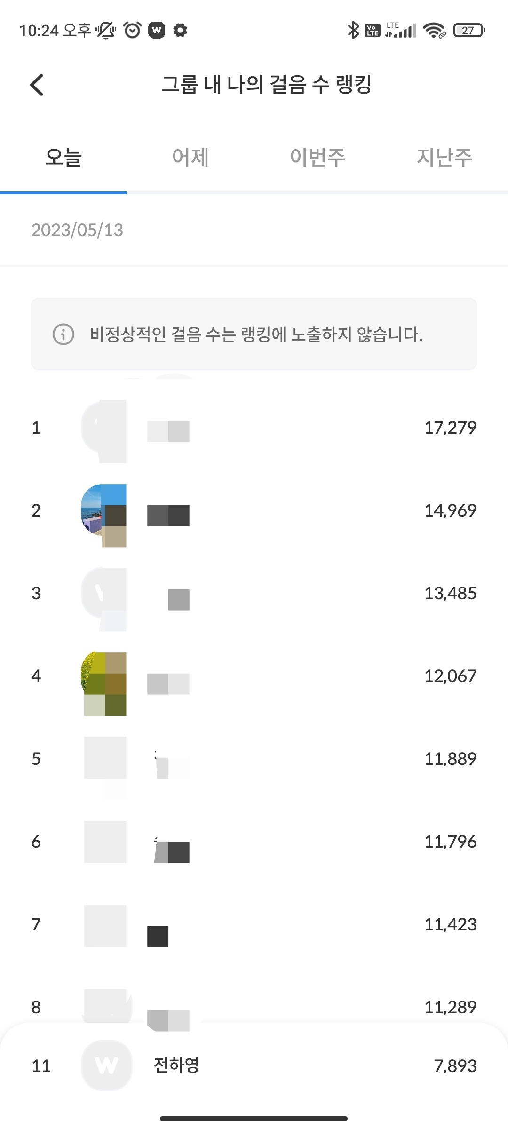Open rank 4 user's flower profile photo
This screenshot has width=508, height=1129.
[x=104, y=683]
